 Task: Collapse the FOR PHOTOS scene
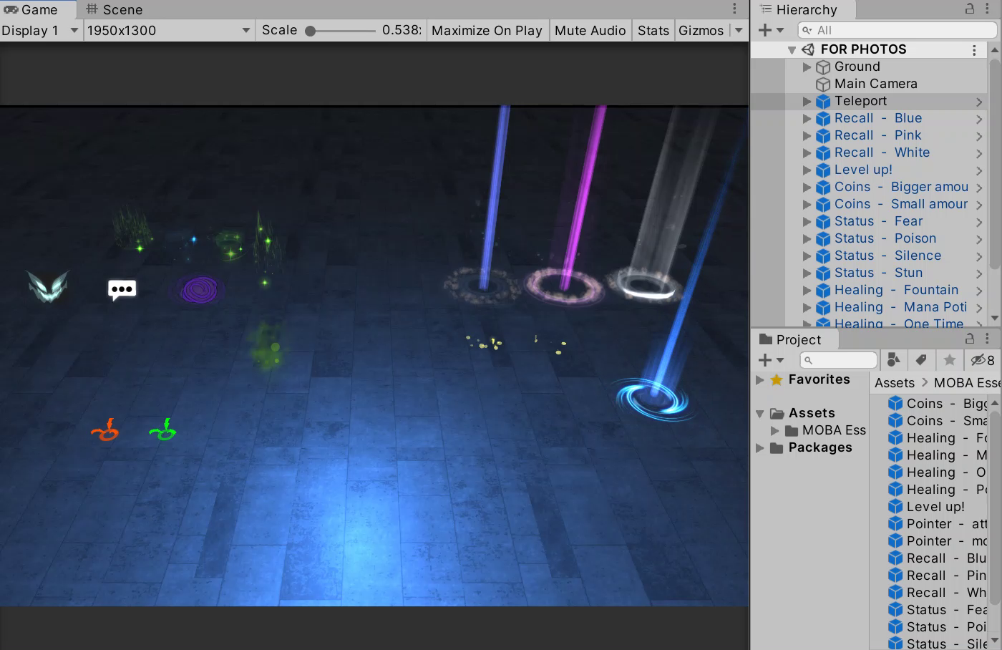(x=792, y=49)
